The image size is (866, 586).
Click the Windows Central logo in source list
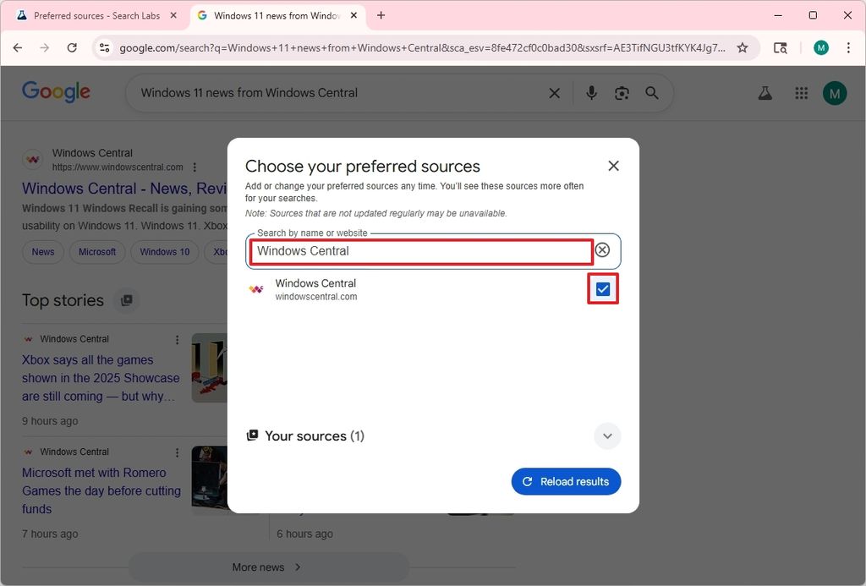pyautogui.click(x=255, y=289)
